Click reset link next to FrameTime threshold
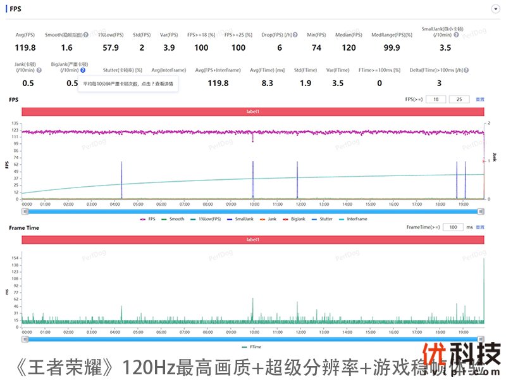The width and height of the screenshot is (506, 380). 479,227
